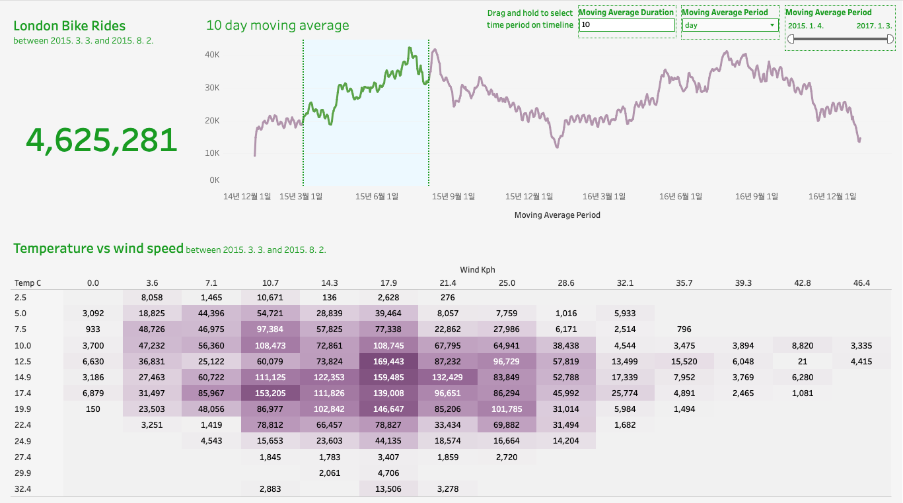Click the heatmap cell 159,485
Image resolution: width=903 pixels, height=503 pixels.
[388, 377]
